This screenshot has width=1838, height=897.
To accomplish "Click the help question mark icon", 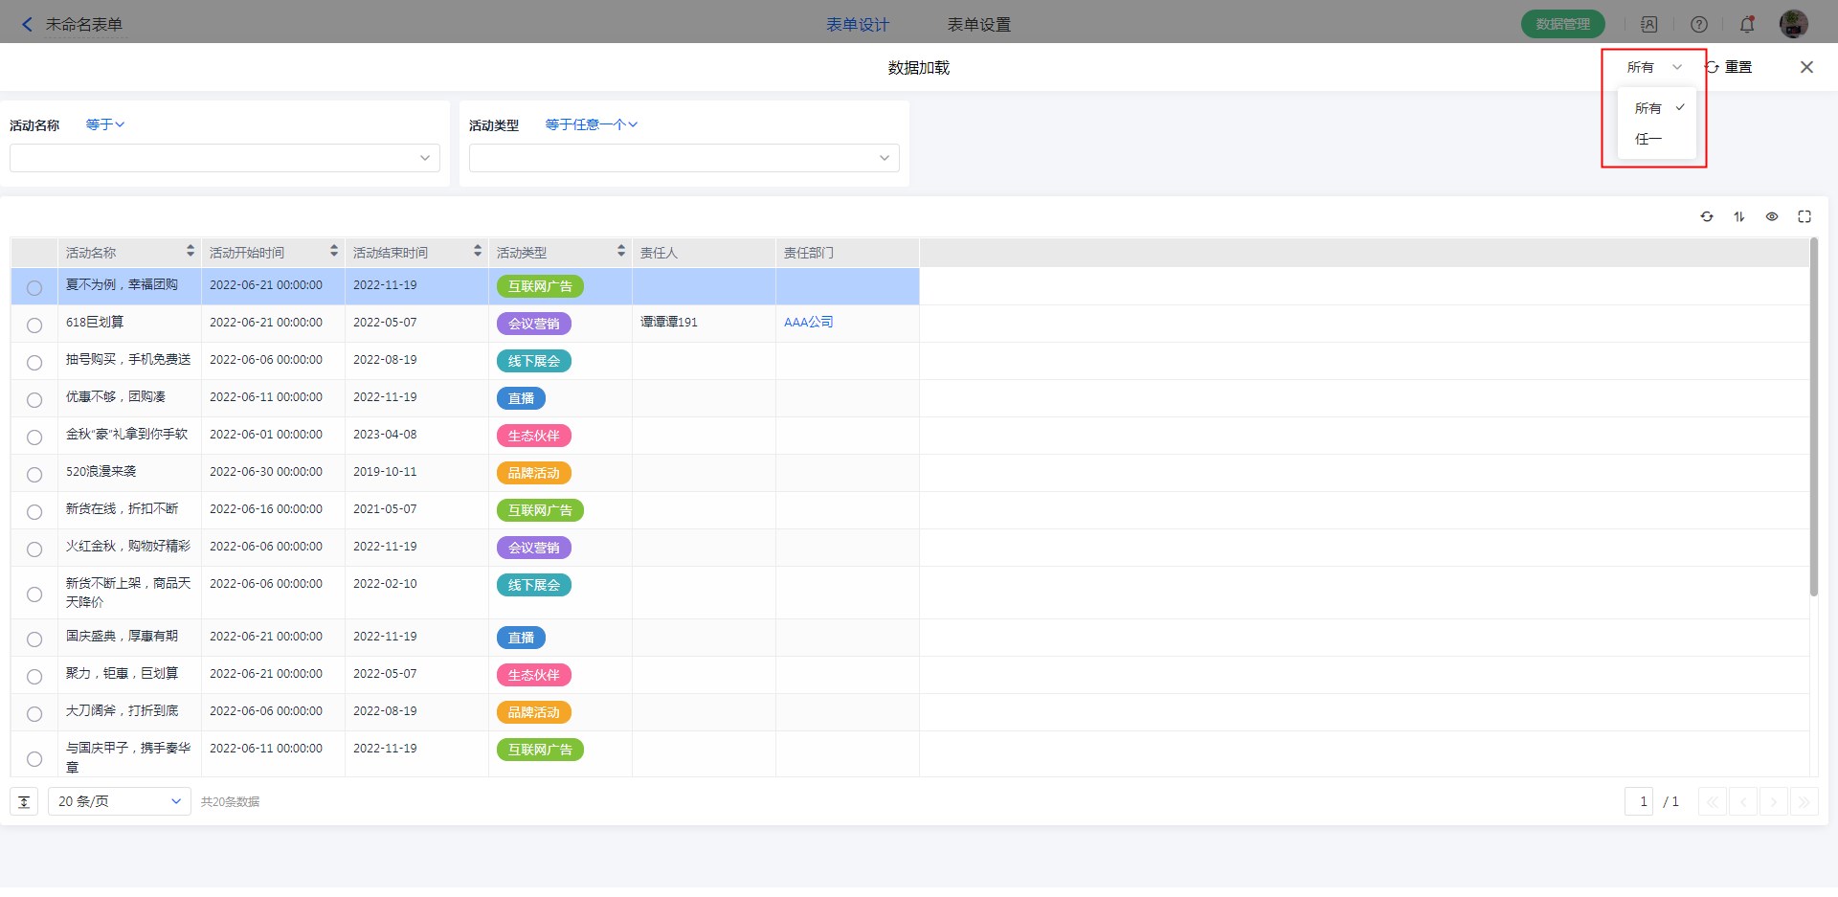I will pyautogui.click(x=1699, y=25).
